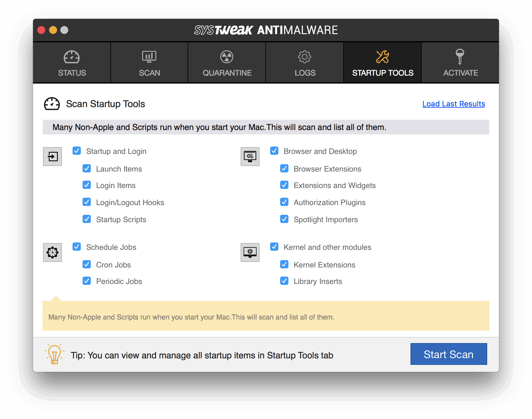
Task: Click the Start Scan button
Action: pyautogui.click(x=449, y=354)
